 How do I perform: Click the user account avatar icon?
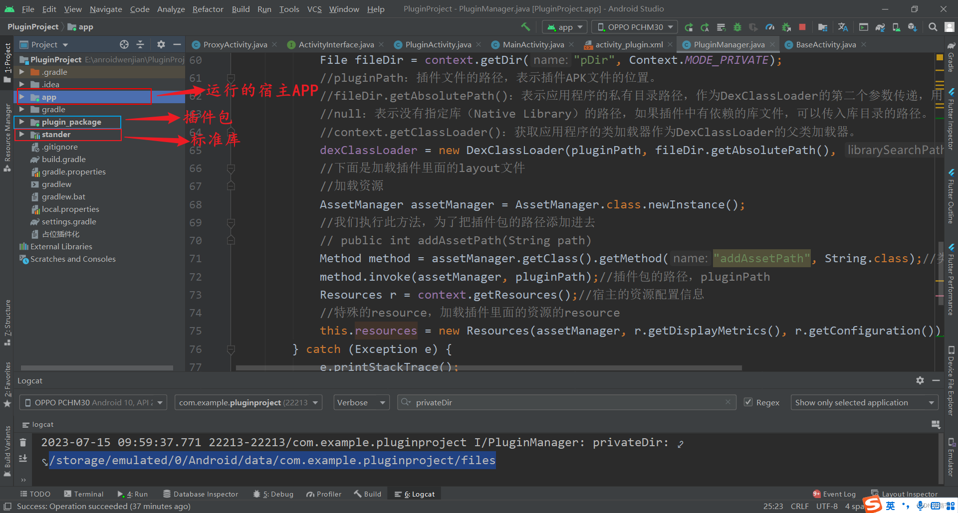(x=949, y=27)
